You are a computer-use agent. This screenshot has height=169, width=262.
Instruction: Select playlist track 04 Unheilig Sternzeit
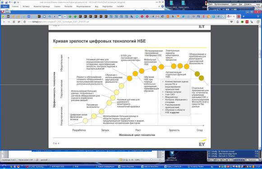(233, 156)
